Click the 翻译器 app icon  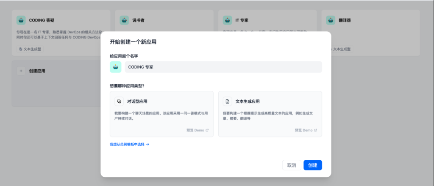coord(331,20)
